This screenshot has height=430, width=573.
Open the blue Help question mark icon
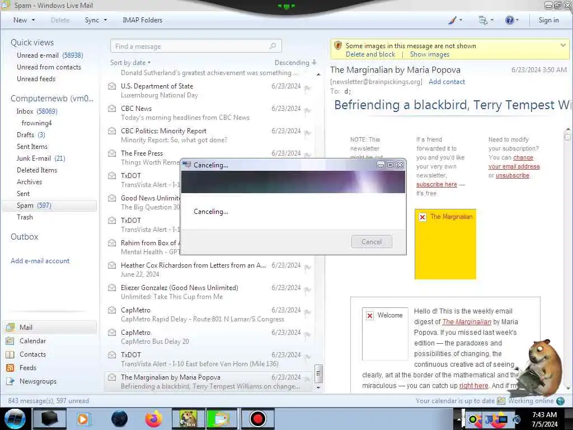(509, 20)
